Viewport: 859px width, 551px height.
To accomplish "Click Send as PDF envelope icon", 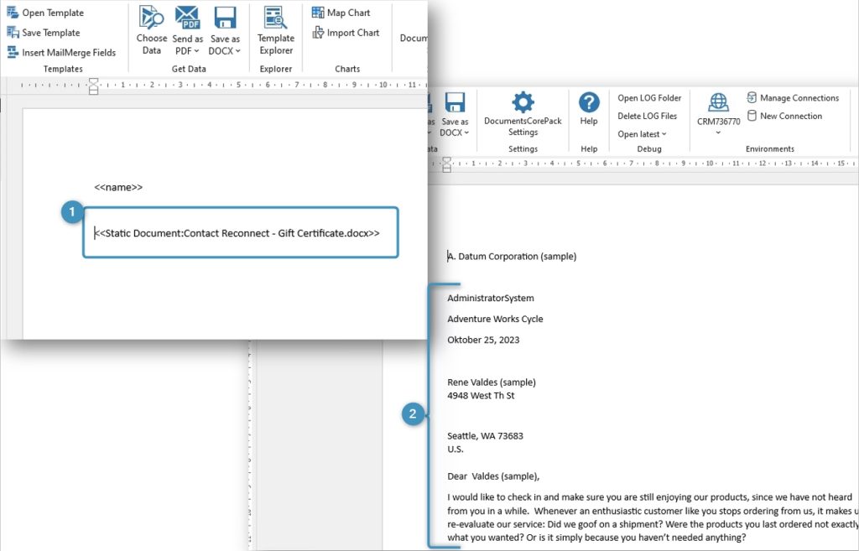I will click(187, 18).
